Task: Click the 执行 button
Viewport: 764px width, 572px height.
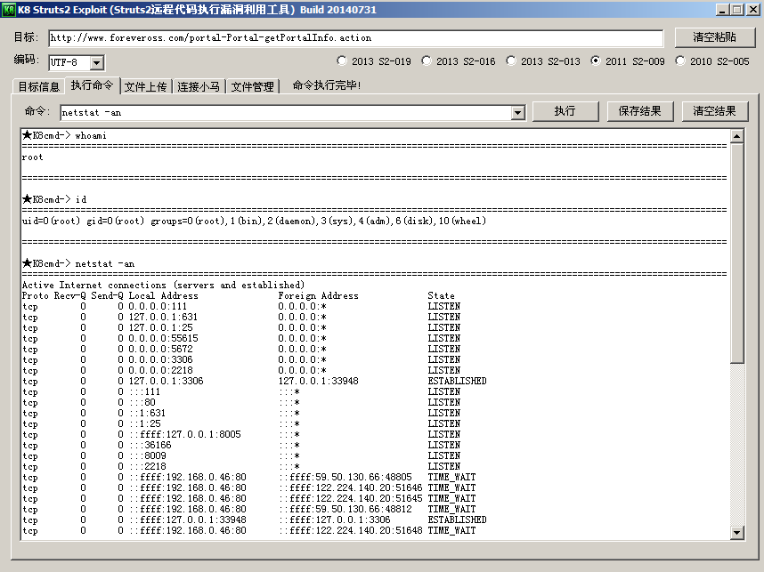Action: [x=565, y=111]
